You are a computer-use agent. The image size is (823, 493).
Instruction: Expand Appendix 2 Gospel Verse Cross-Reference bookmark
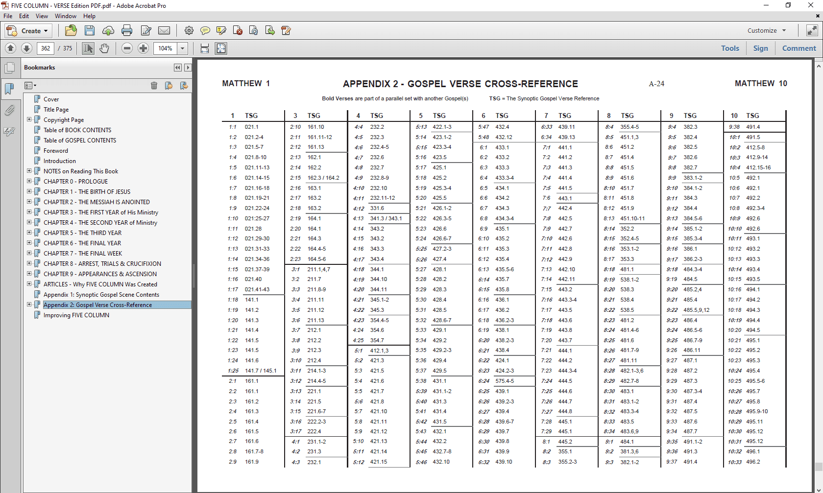click(29, 305)
